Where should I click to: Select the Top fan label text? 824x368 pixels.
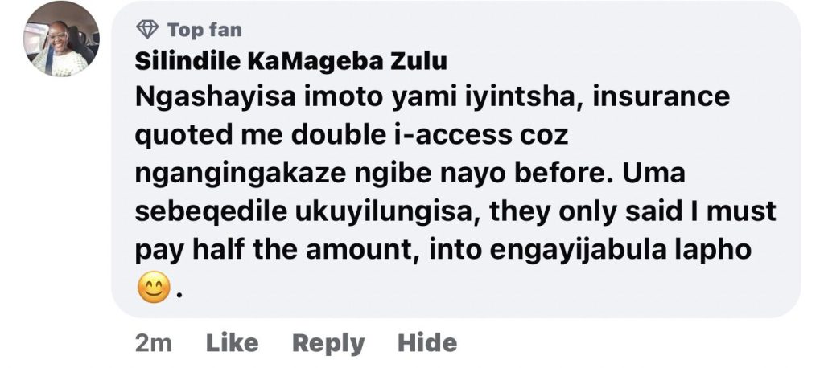pyautogui.click(x=205, y=30)
